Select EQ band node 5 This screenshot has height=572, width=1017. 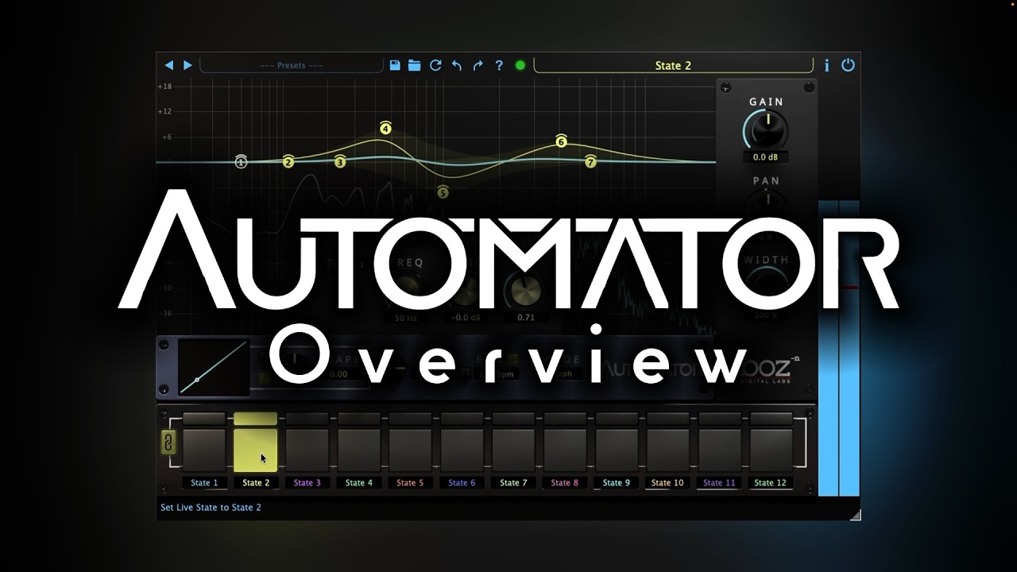coord(443,191)
